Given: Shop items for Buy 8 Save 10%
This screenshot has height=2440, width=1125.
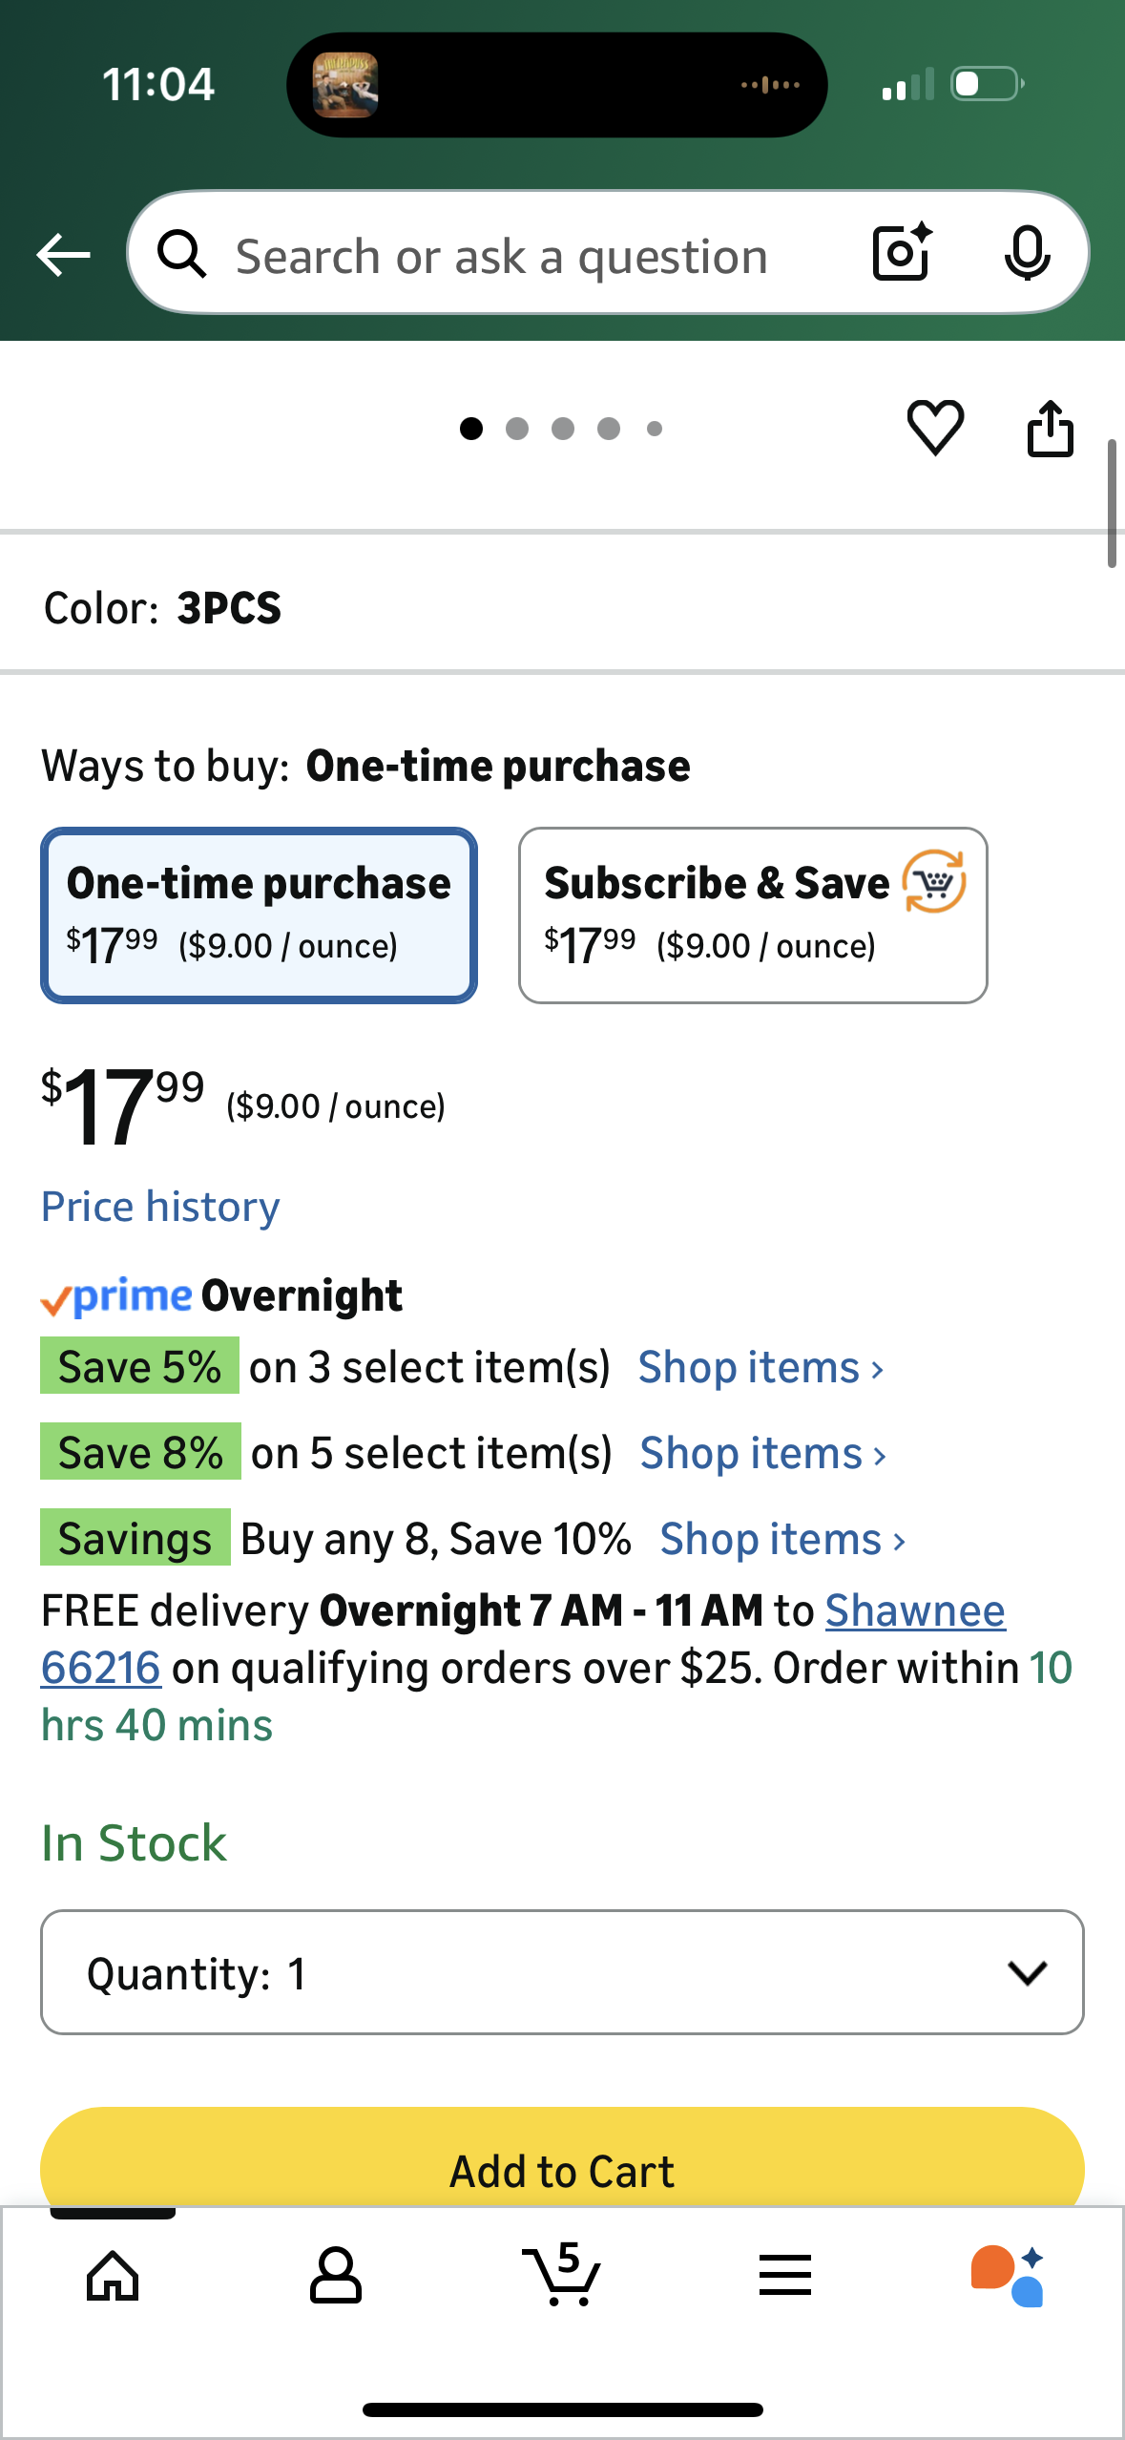Looking at the screenshot, I should pyautogui.click(x=782, y=1539).
